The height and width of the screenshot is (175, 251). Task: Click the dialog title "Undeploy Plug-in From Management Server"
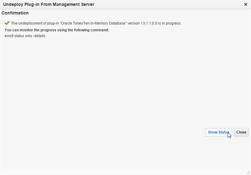(x=49, y=4)
